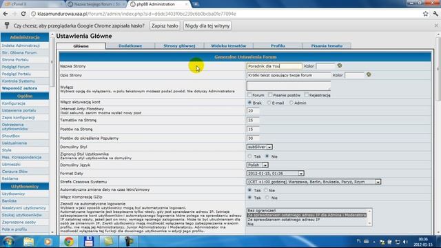Open Pisania tematu settings tab
The height and width of the screenshot is (248, 441).
(x=327, y=46)
